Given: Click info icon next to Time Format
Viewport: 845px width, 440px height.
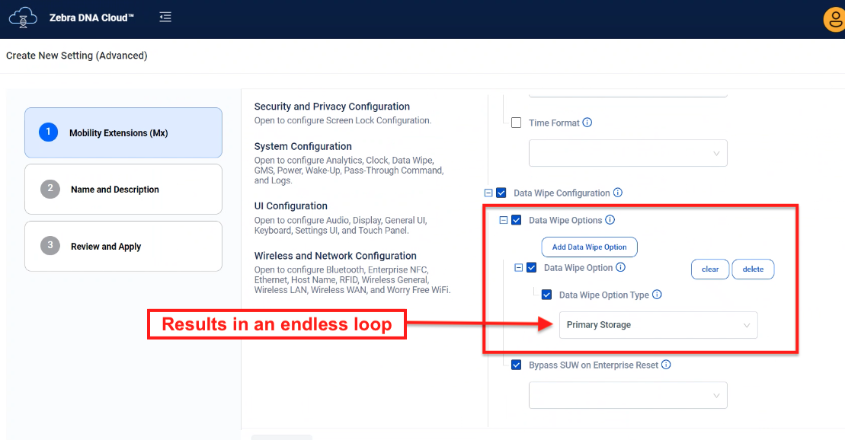Looking at the screenshot, I should click(x=587, y=123).
